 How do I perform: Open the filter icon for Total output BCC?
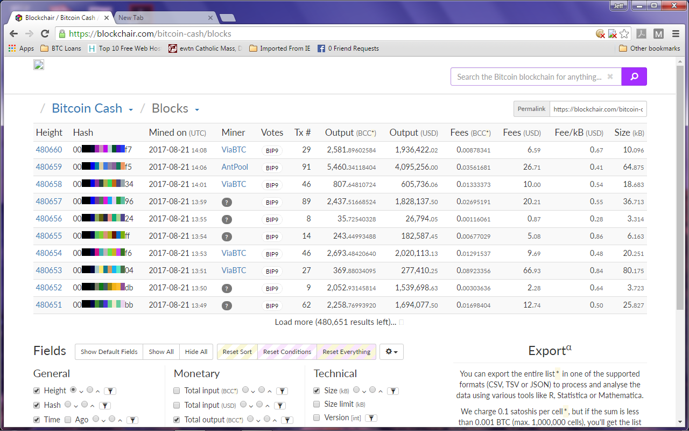point(287,420)
